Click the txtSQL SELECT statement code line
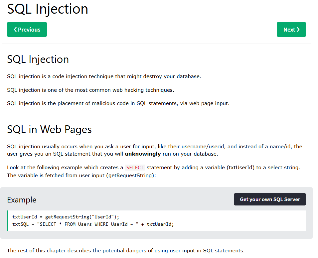This screenshot has width=318, height=258. pos(93,224)
